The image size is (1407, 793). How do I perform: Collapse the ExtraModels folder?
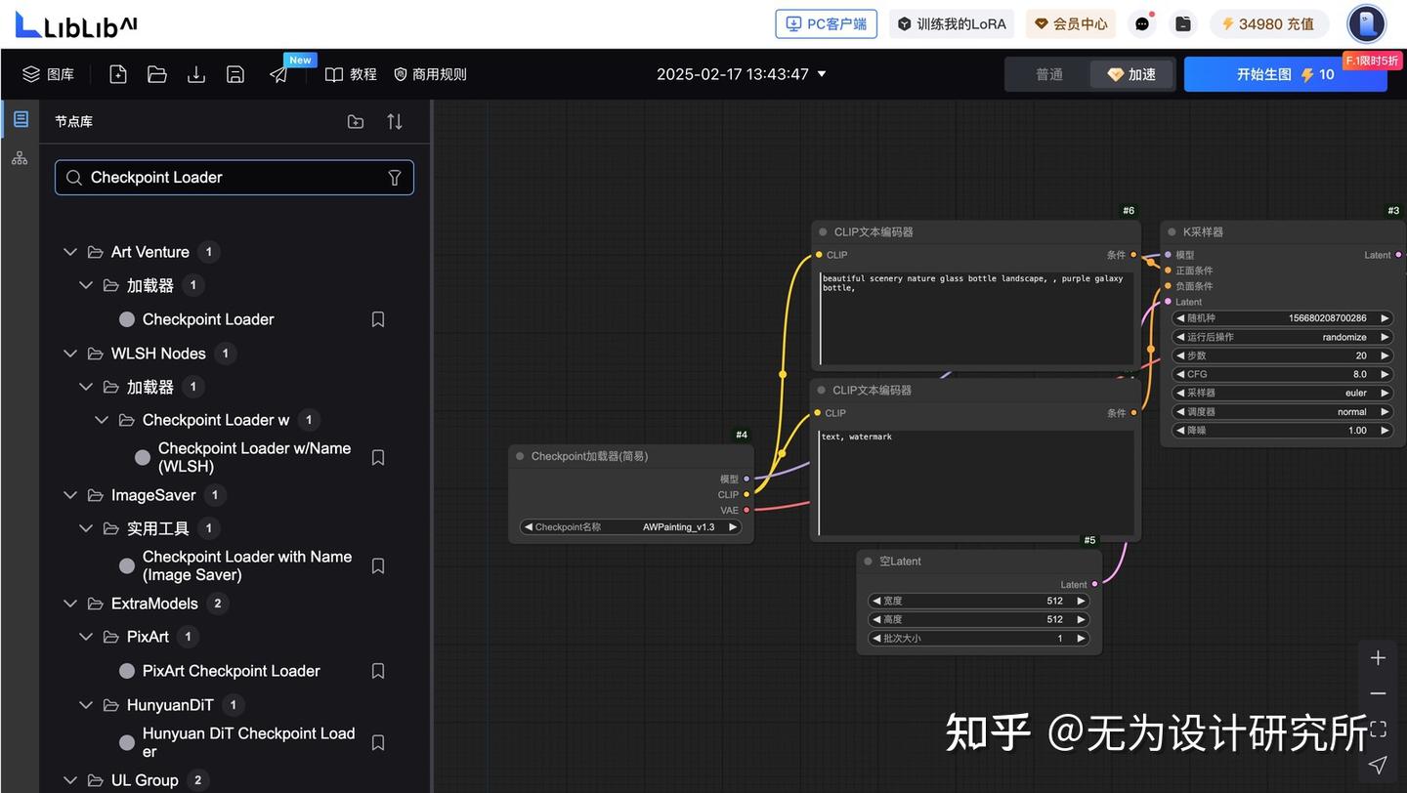click(x=69, y=604)
